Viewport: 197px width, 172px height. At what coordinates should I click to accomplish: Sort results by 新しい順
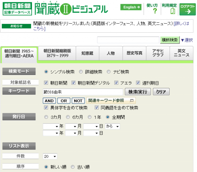pos(46,167)
